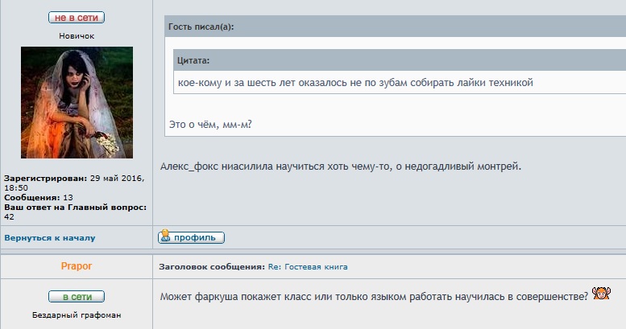Viewport: 626px width, 329px height.
Task: Click the 'Новичок' rank label
Action: (x=77, y=36)
